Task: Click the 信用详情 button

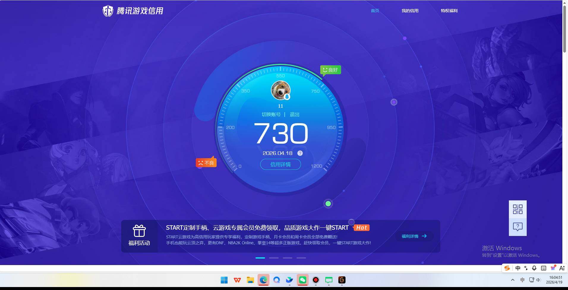Action: point(280,164)
